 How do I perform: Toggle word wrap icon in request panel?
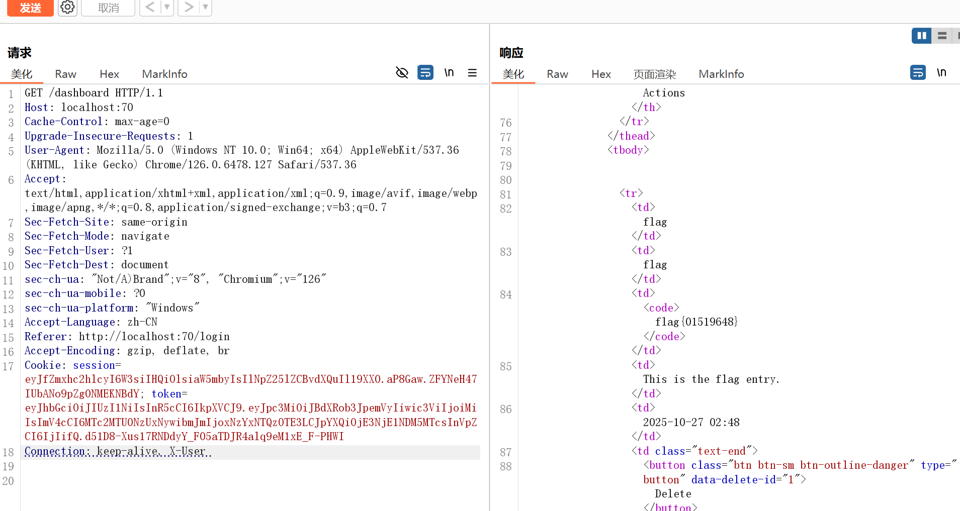click(425, 73)
